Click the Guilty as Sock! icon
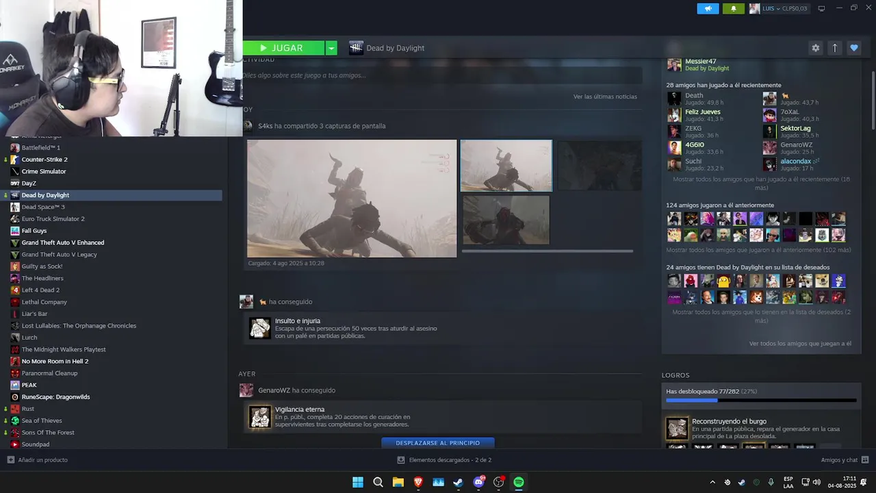Image resolution: width=876 pixels, height=493 pixels. pyautogui.click(x=15, y=266)
